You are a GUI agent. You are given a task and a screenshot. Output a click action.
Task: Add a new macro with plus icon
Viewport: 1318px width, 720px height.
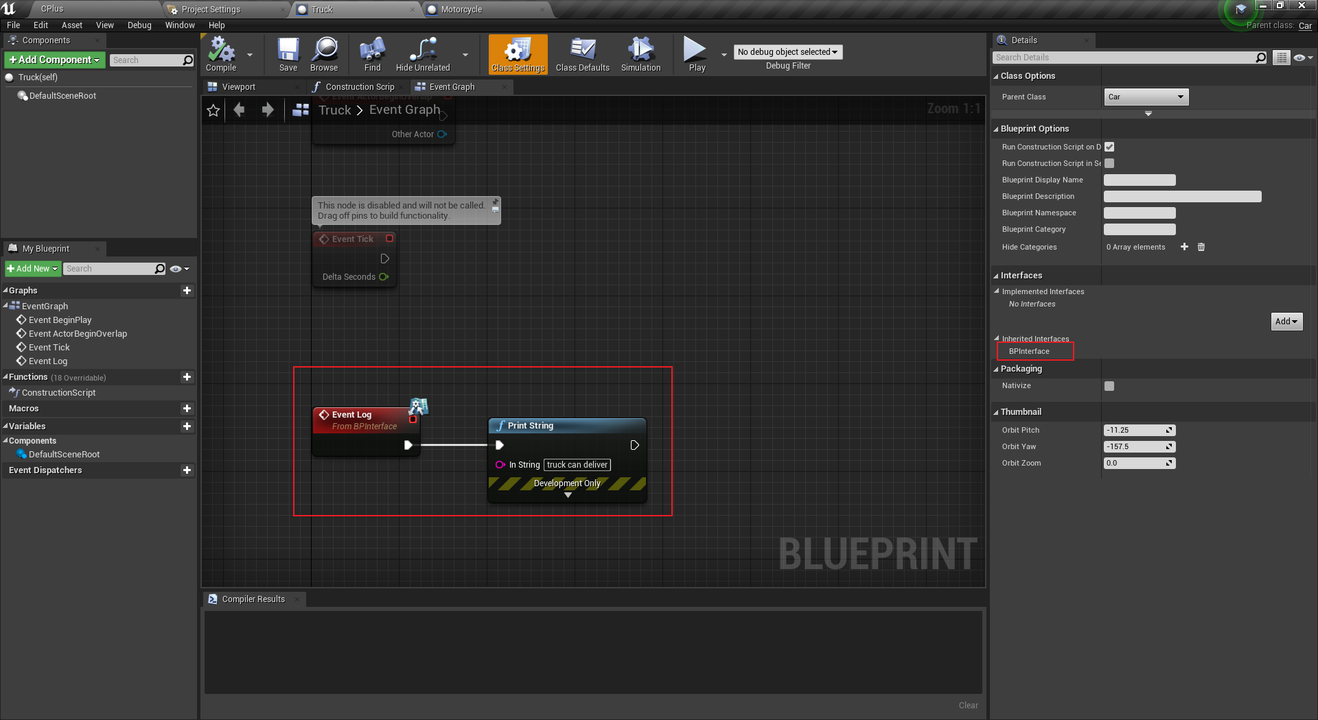point(187,409)
